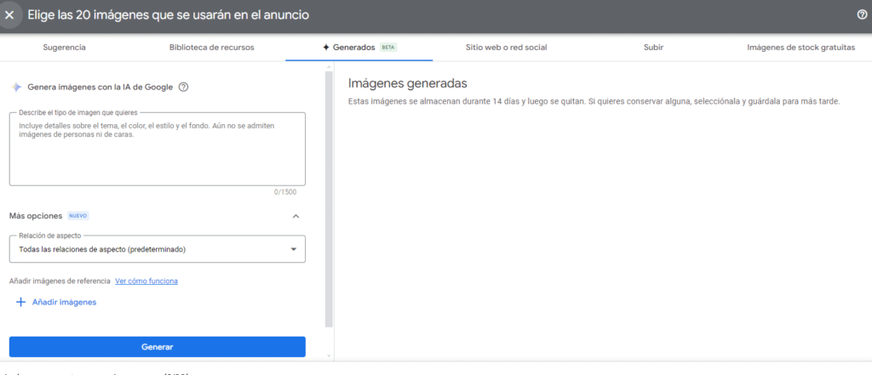872x375 pixels.
Task: Open the Biblioteca de recursos tab
Action: [211, 48]
